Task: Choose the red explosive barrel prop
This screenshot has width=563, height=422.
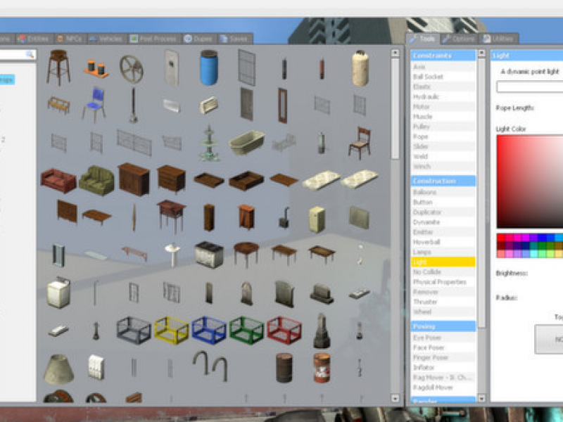Action: (322, 368)
